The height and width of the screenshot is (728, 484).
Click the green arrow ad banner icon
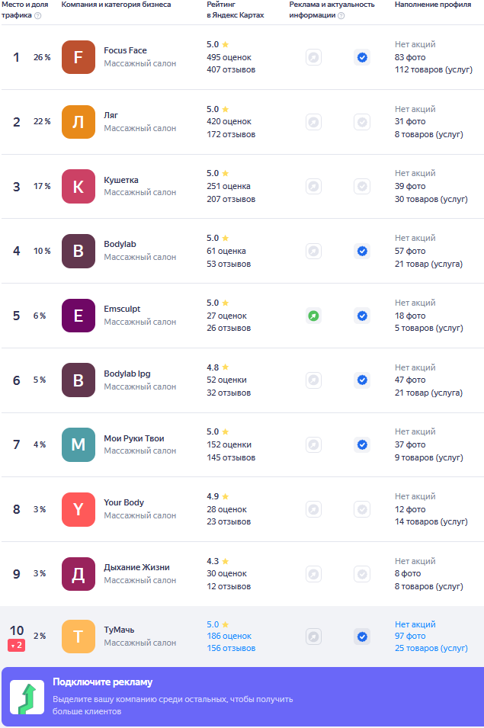coord(27,697)
